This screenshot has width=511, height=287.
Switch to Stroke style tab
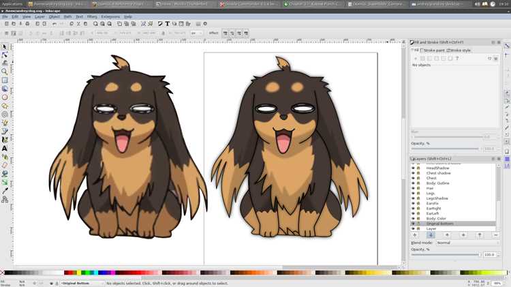point(459,50)
